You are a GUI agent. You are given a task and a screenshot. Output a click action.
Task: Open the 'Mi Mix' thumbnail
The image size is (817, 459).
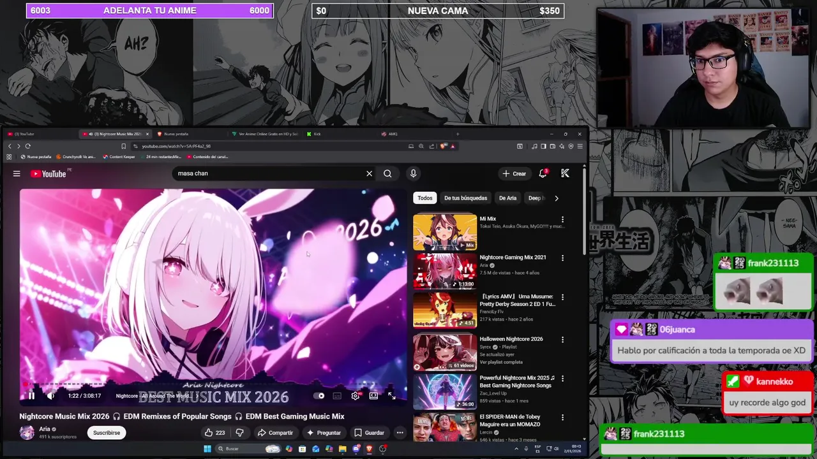[x=445, y=232]
